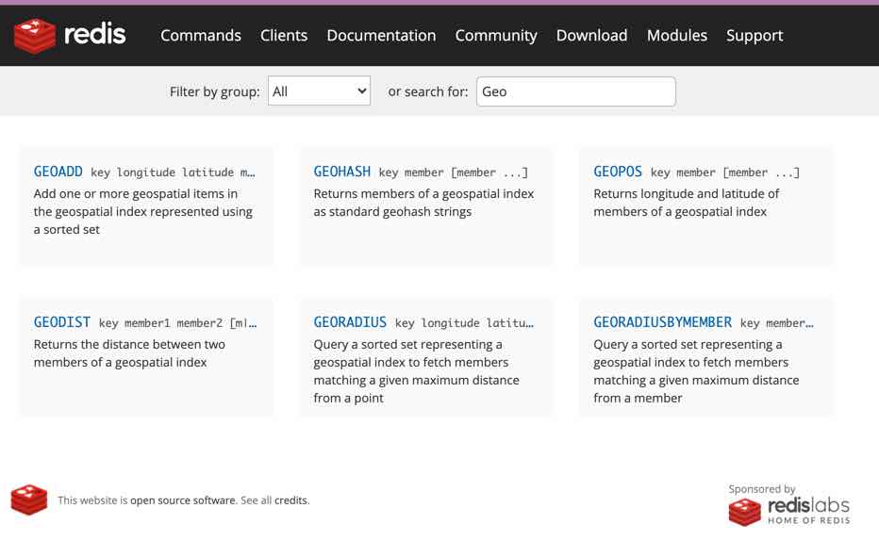Open the Commands menu item
This screenshot has width=879, height=557.
(201, 36)
